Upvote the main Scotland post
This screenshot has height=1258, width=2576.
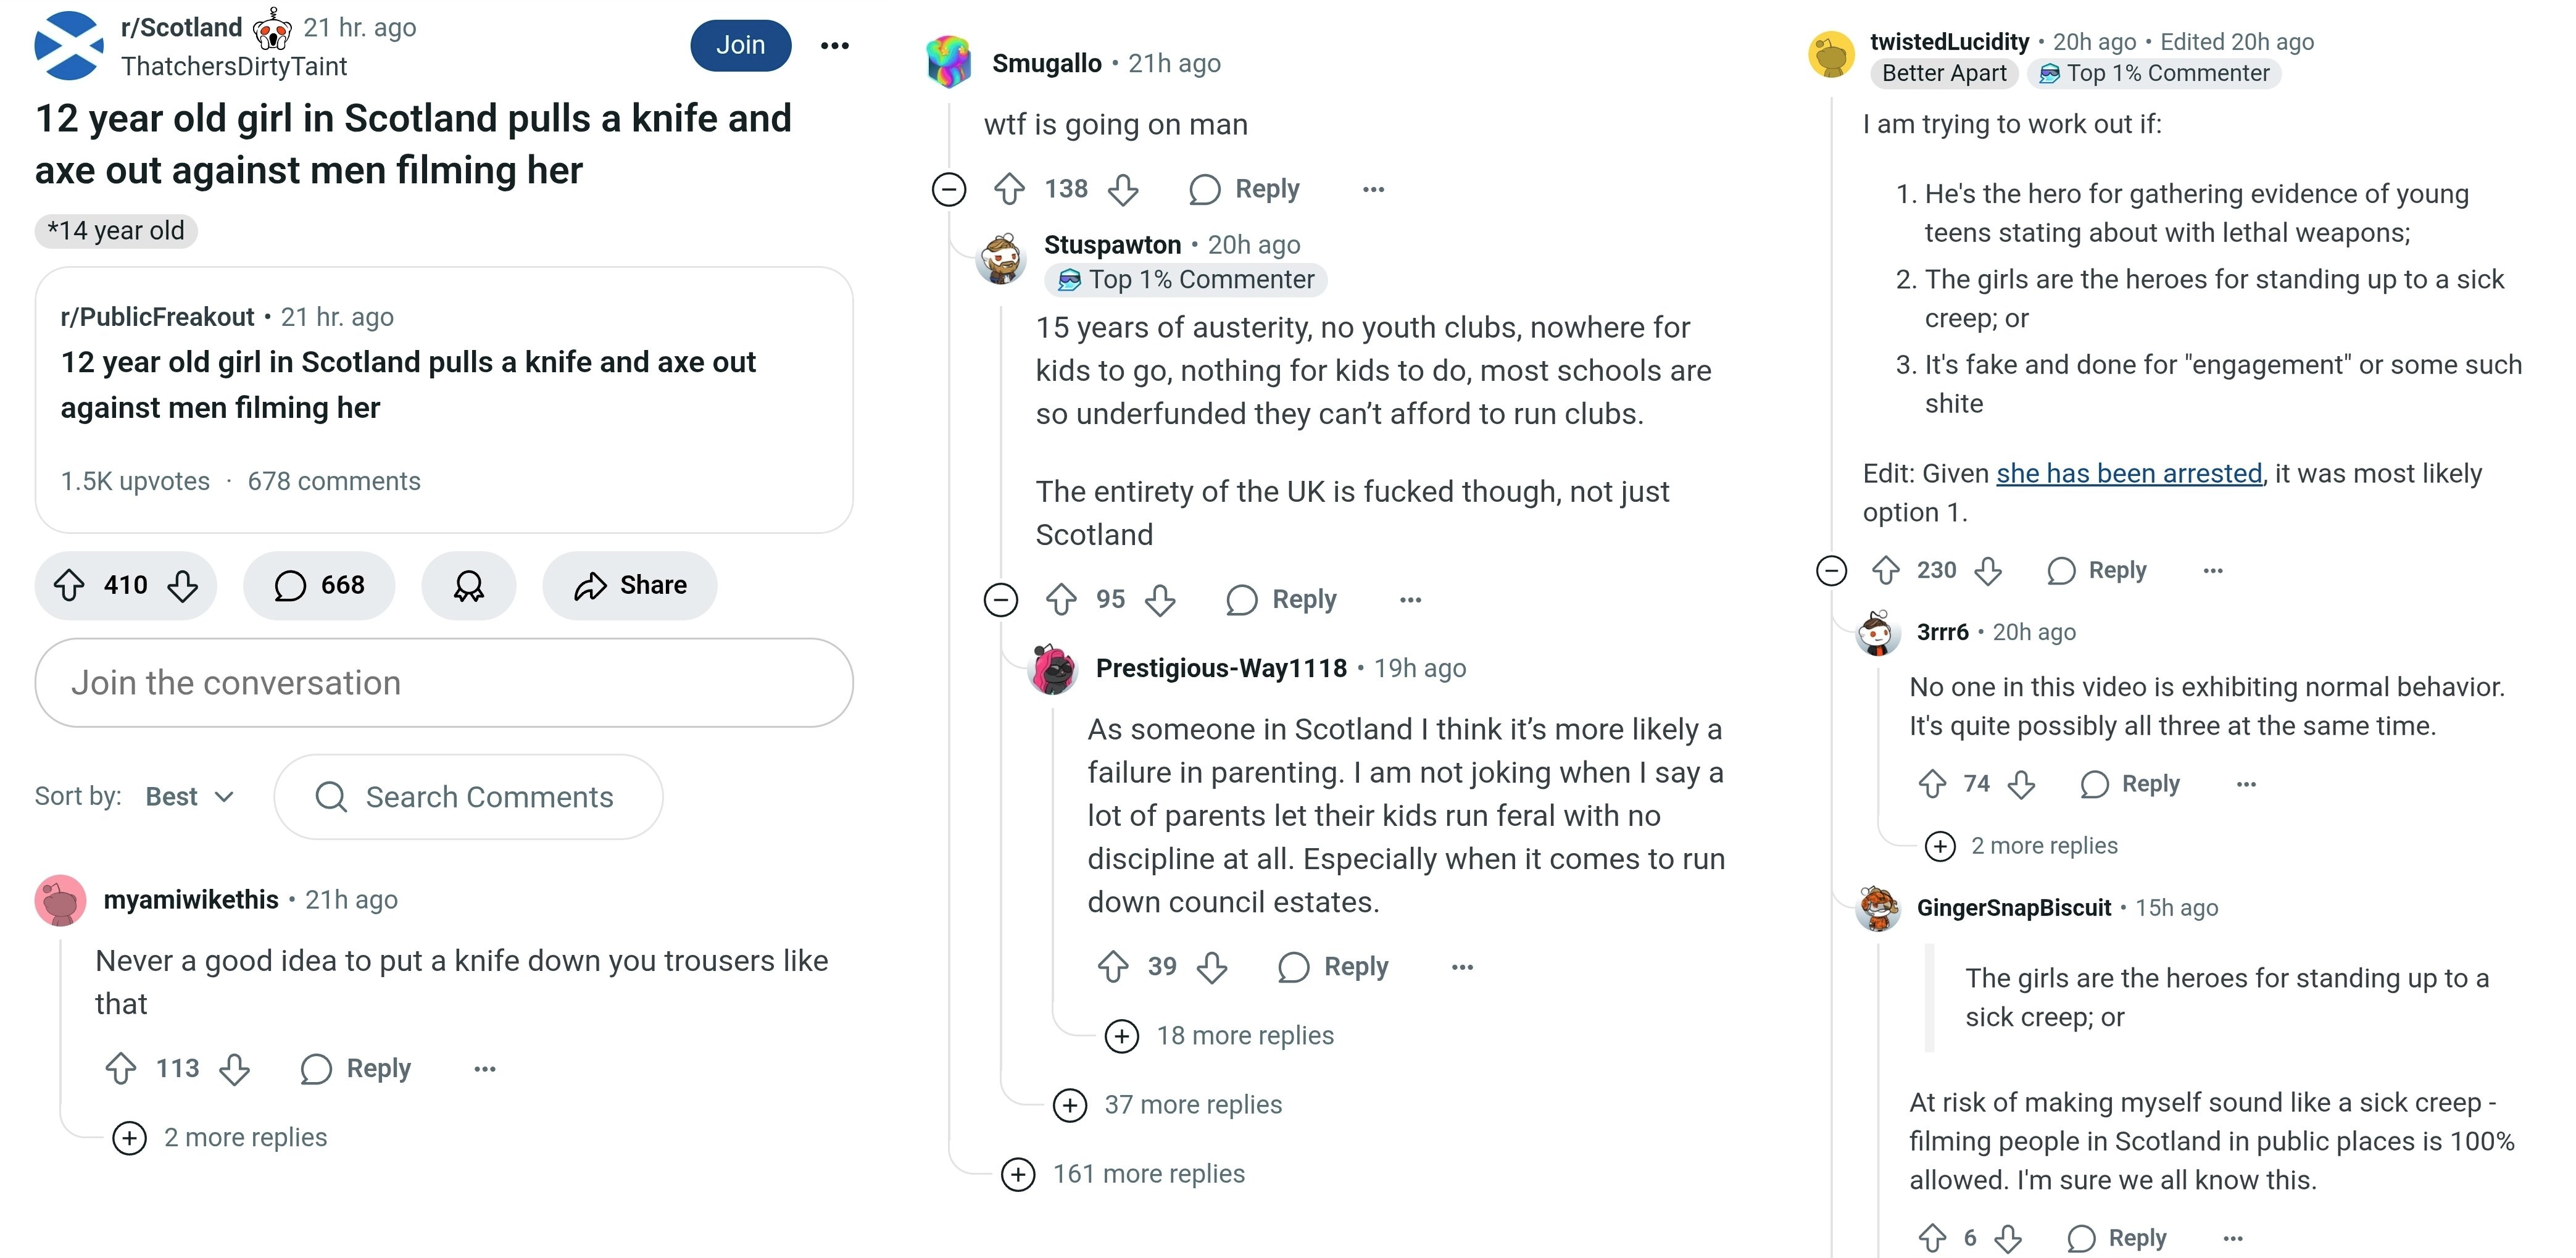[x=69, y=585]
